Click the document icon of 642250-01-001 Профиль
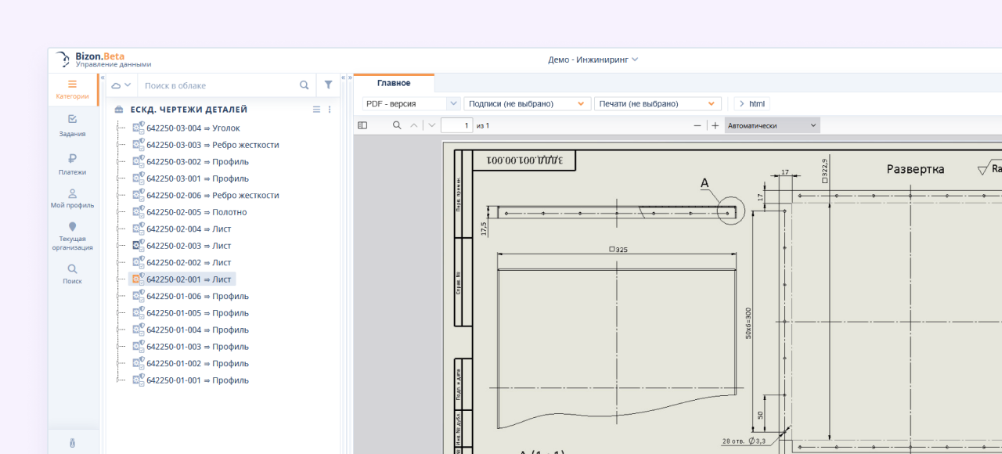This screenshot has height=454, width=1002. (138, 380)
